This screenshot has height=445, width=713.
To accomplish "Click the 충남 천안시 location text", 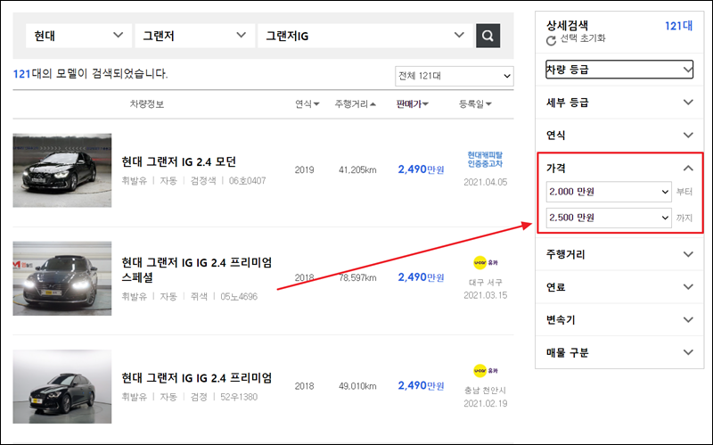I will pyautogui.click(x=485, y=391).
